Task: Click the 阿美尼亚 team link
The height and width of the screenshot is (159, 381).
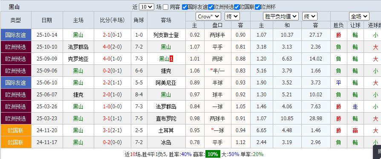Action: [166, 83]
